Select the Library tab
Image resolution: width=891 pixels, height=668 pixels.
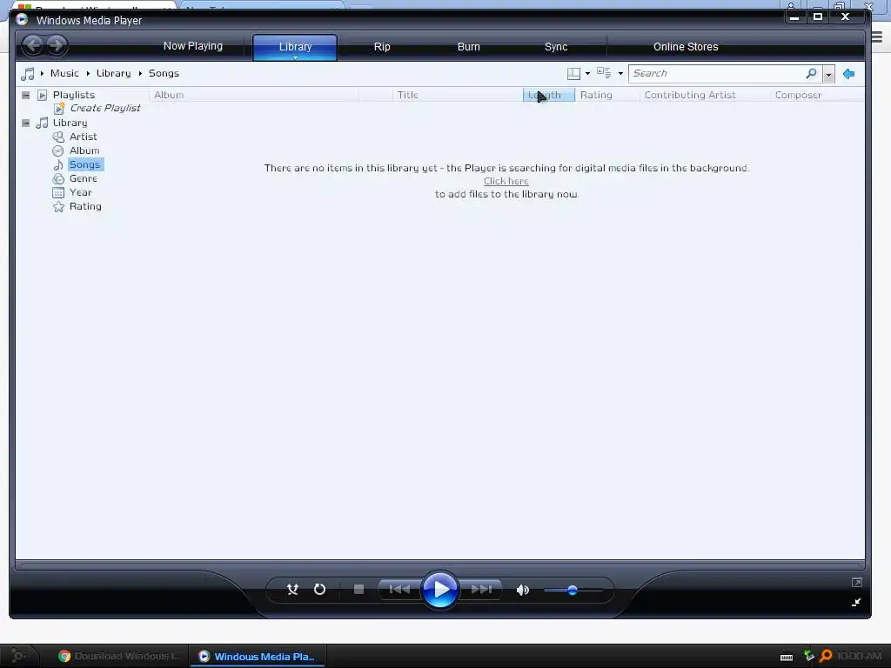[295, 47]
